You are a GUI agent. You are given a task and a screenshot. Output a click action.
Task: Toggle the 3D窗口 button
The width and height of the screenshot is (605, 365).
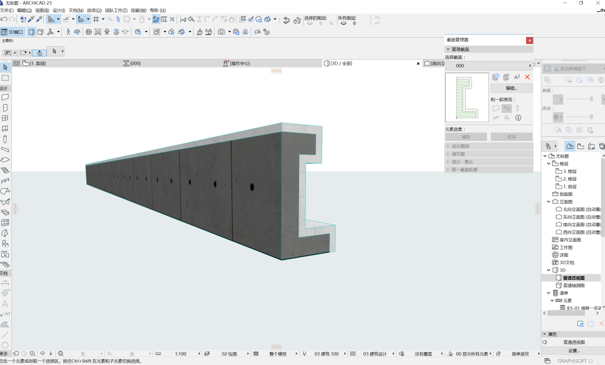(x=12, y=32)
